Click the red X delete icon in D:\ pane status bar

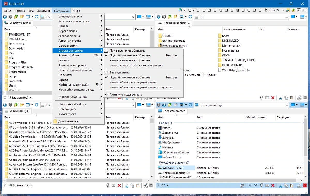pos(273,98)
